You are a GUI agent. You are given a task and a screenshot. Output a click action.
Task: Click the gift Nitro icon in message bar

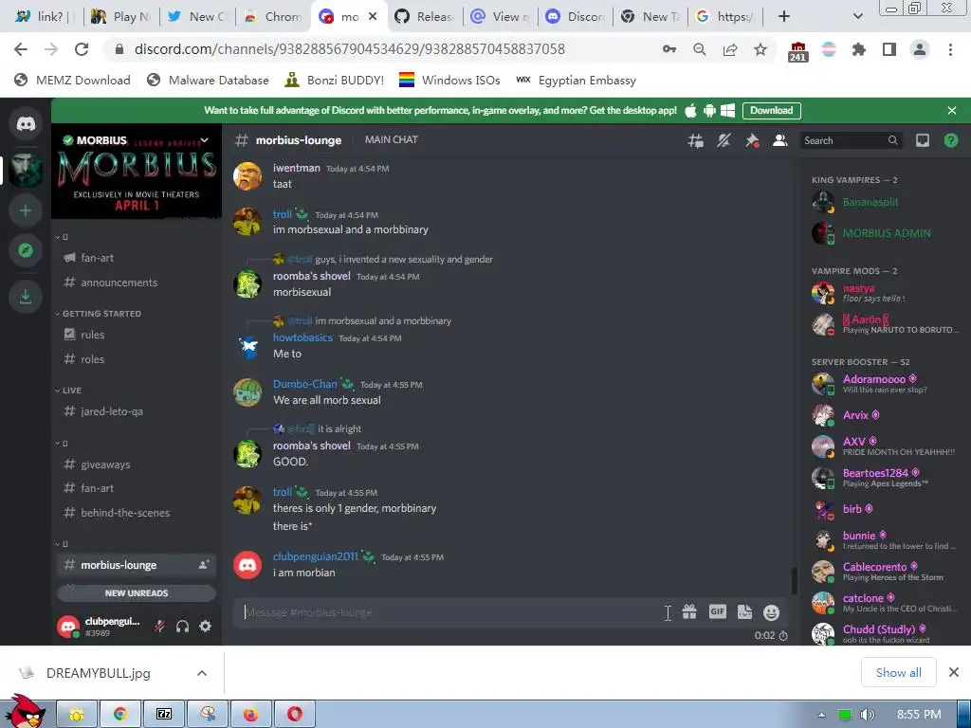[689, 611]
